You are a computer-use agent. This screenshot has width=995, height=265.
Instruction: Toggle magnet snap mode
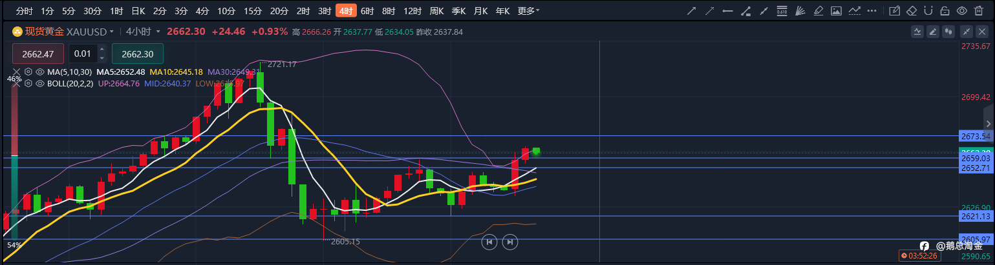pos(928,11)
